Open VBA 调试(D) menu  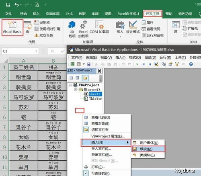150,57
